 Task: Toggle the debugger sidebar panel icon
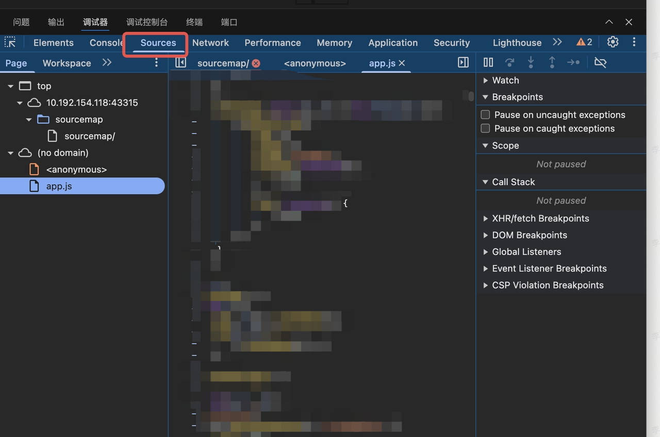click(463, 63)
